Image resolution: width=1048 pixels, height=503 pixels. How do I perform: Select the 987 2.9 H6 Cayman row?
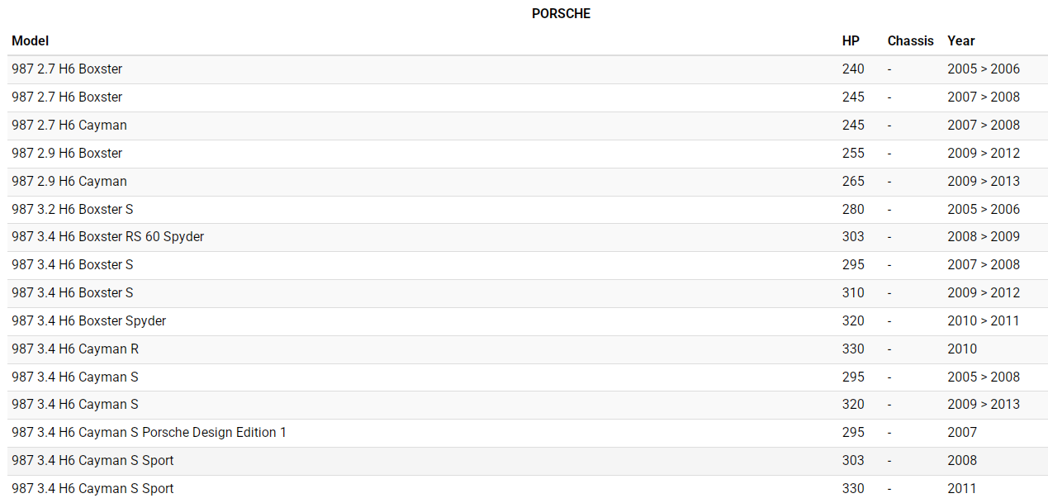(69, 182)
